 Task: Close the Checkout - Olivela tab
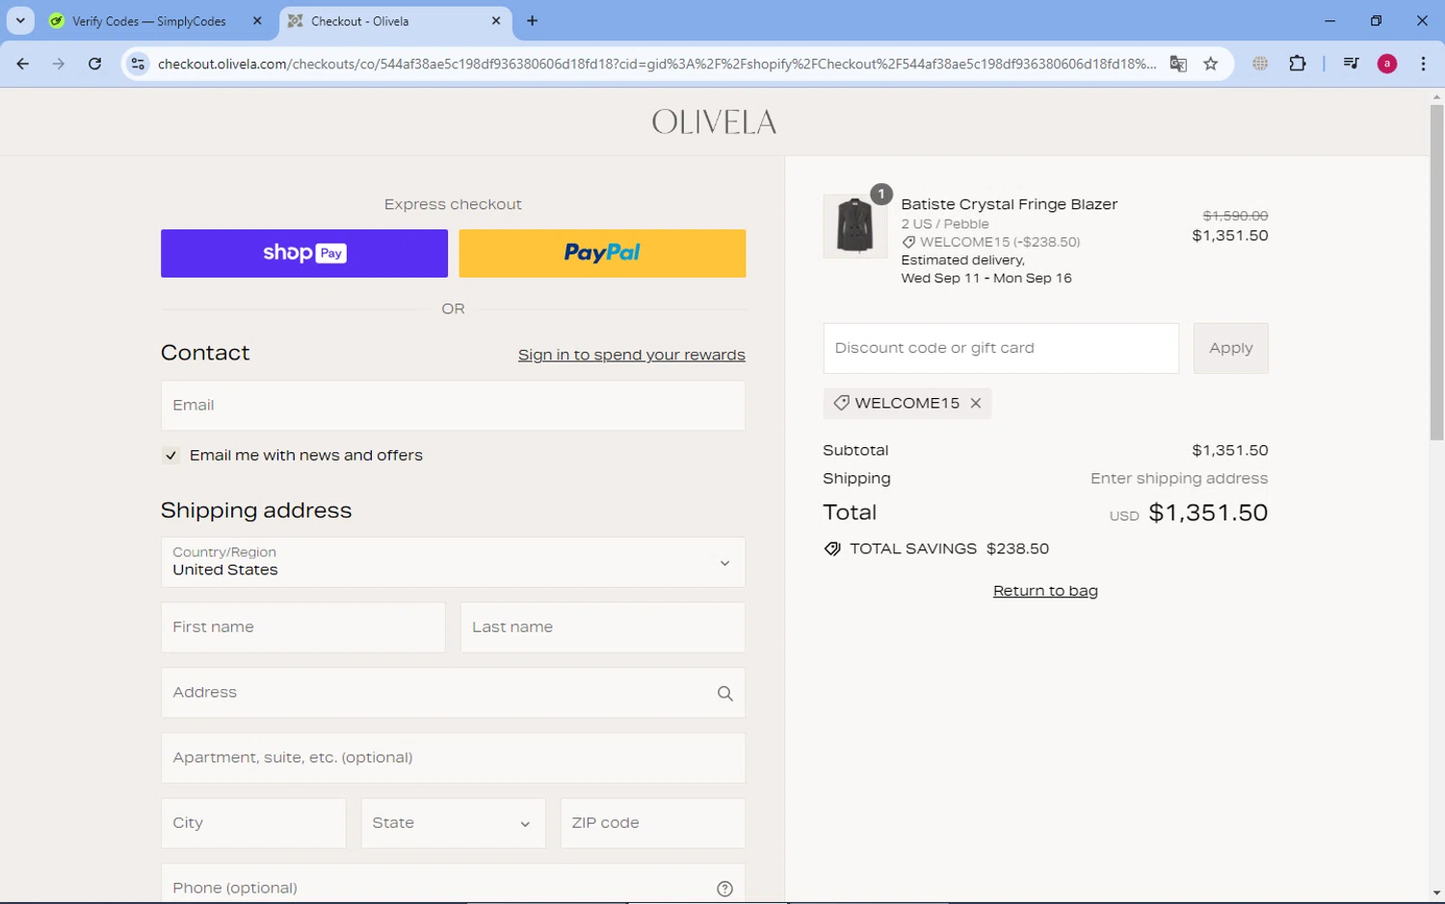(x=496, y=20)
